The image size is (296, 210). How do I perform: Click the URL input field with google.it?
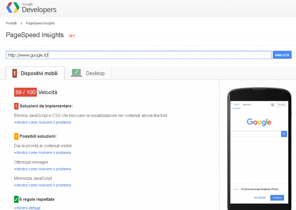[139, 55]
